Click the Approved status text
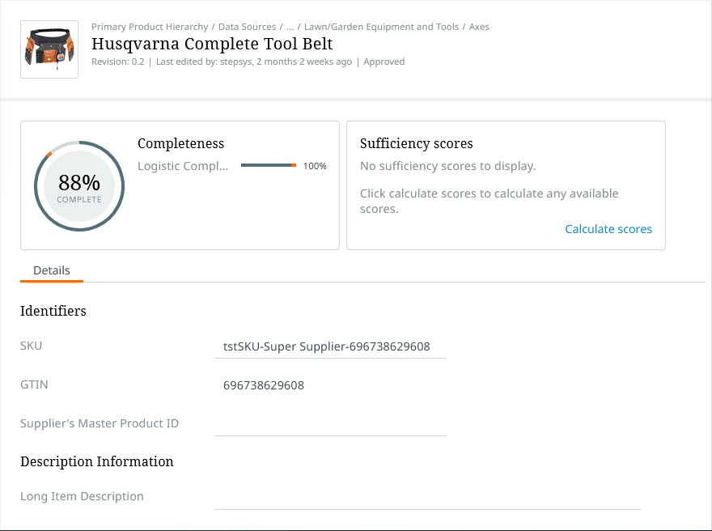Image resolution: width=712 pixels, height=531 pixels. (x=384, y=62)
